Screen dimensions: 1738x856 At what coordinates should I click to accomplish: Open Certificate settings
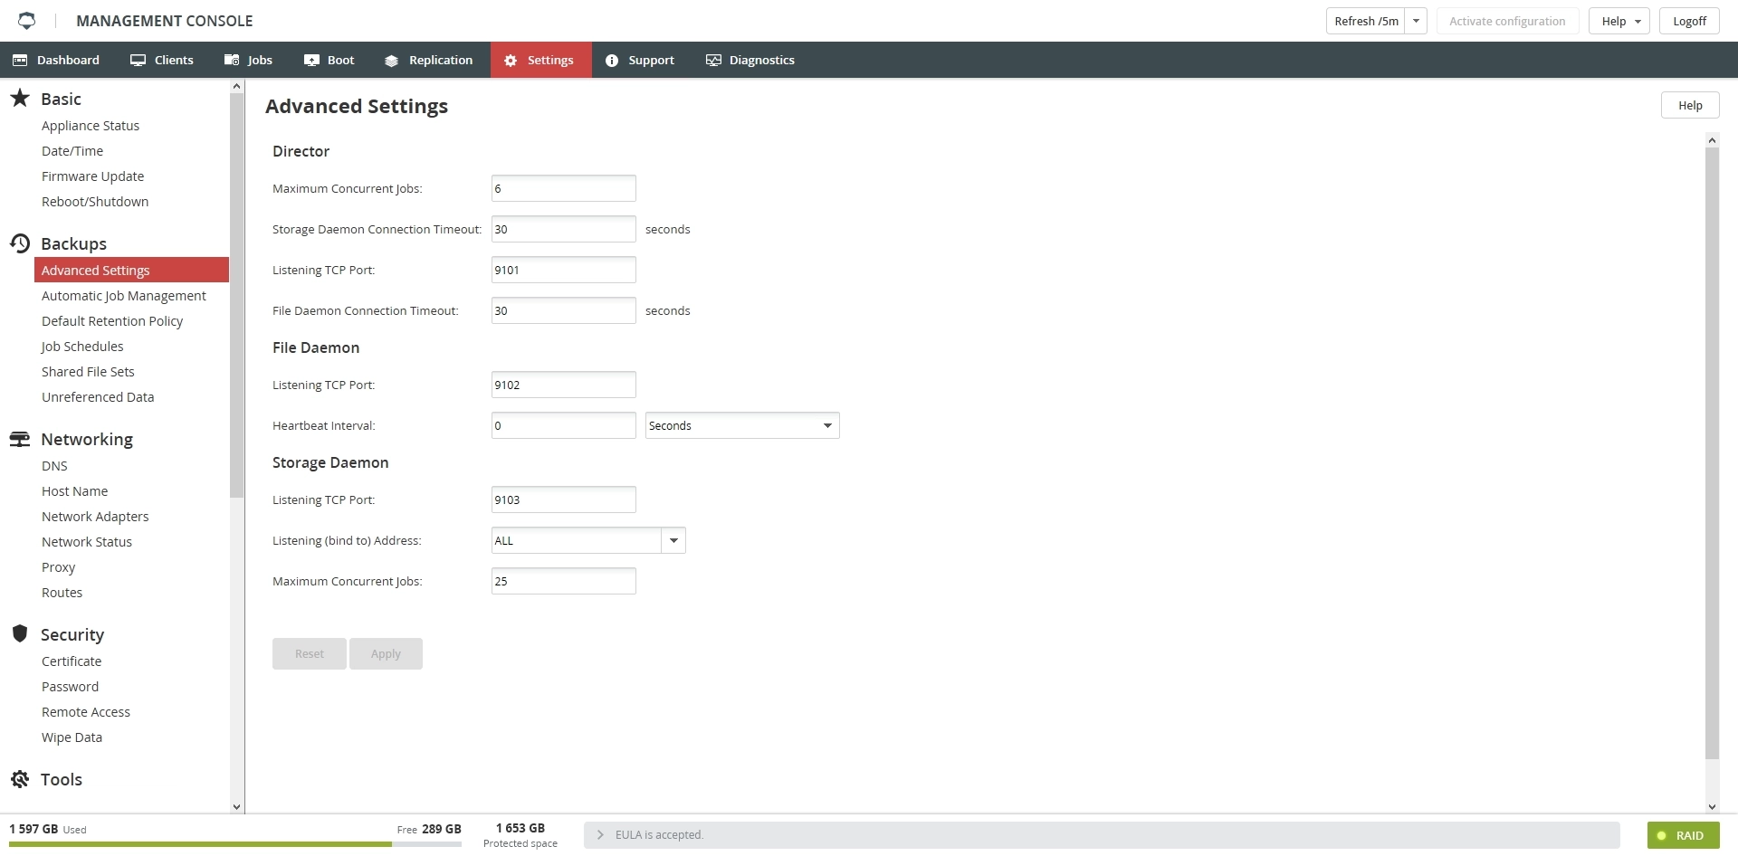tap(72, 661)
